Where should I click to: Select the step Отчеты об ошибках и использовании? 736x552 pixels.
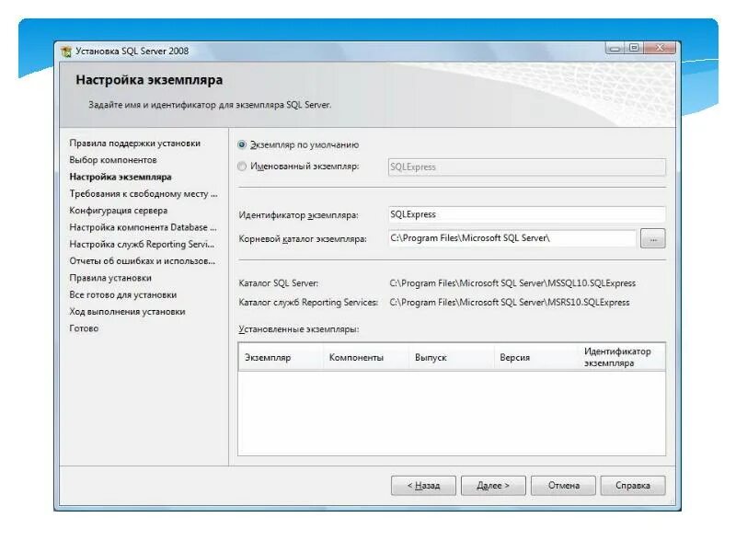(143, 261)
